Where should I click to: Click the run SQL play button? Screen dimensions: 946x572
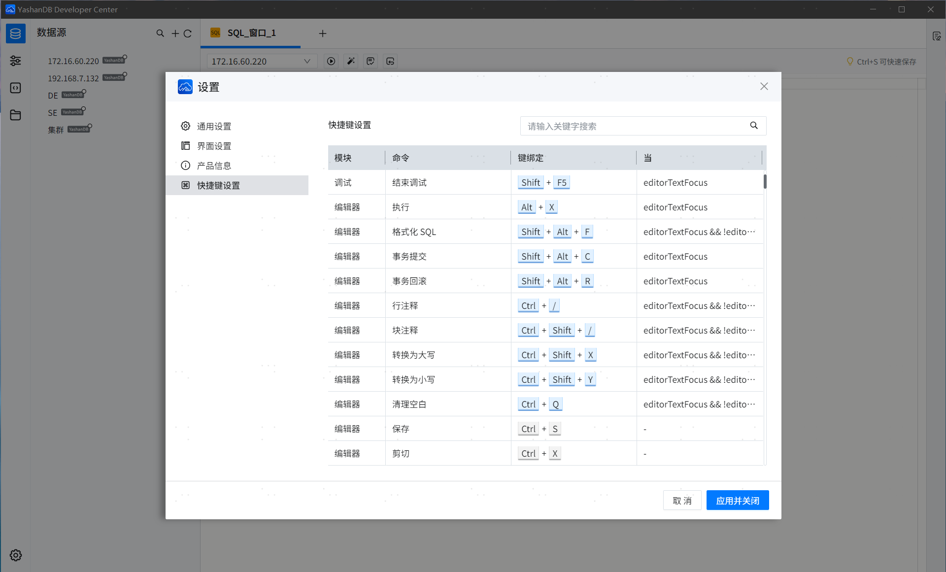point(331,61)
